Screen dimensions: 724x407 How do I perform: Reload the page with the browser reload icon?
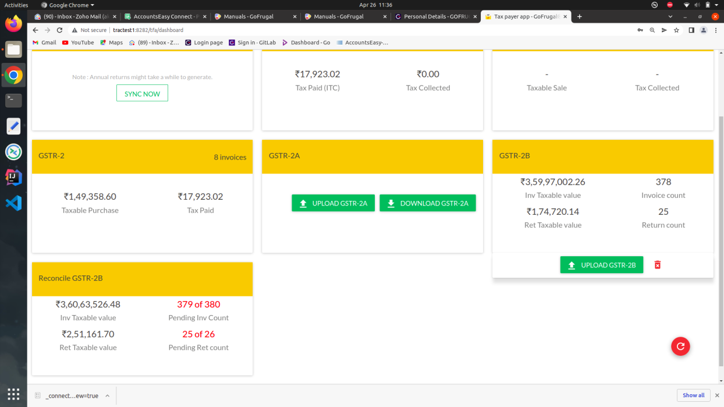(59, 30)
